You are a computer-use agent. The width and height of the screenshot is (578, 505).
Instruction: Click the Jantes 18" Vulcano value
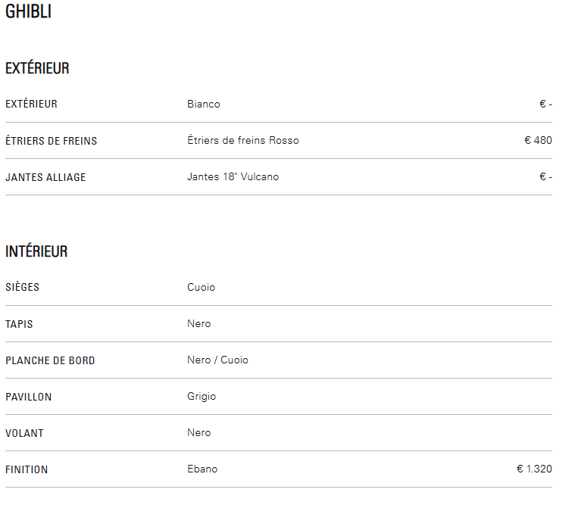coord(233,177)
